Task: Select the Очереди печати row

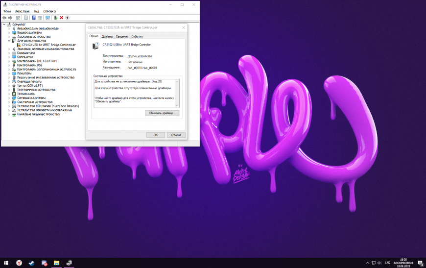Action: pyautogui.click(x=29, y=81)
